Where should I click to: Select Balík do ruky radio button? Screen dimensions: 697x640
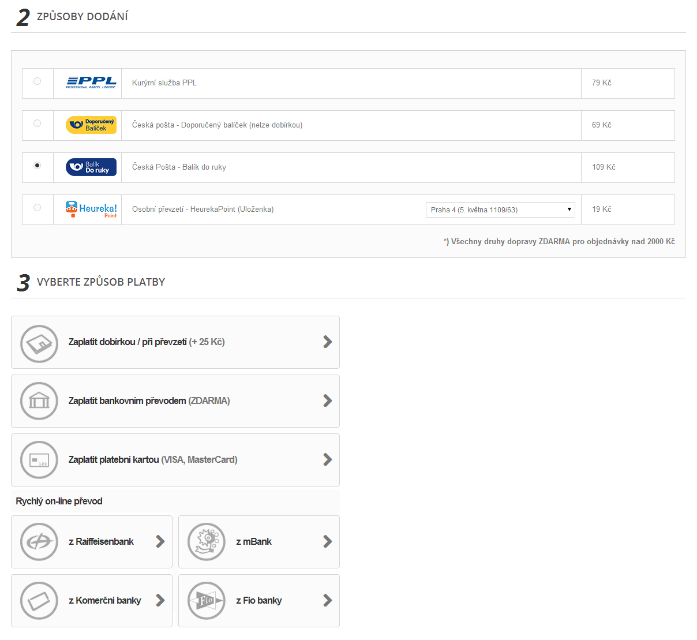pos(38,166)
